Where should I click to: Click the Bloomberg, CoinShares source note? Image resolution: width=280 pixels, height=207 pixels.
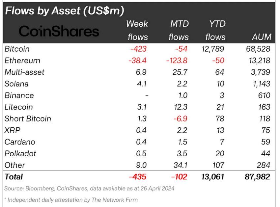click(x=89, y=189)
